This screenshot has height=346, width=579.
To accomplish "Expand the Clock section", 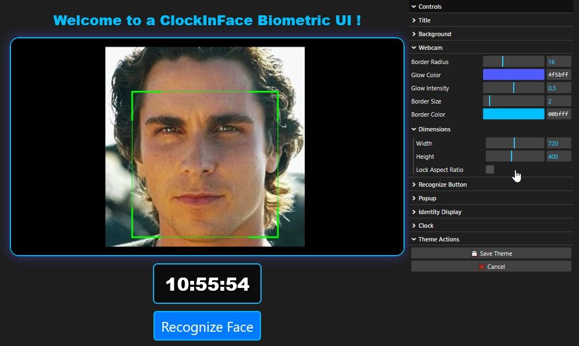I will [x=425, y=226].
